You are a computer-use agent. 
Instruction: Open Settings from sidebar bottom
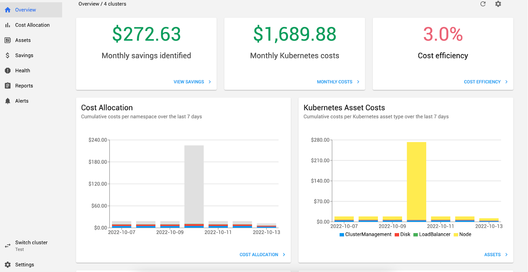(x=31, y=265)
